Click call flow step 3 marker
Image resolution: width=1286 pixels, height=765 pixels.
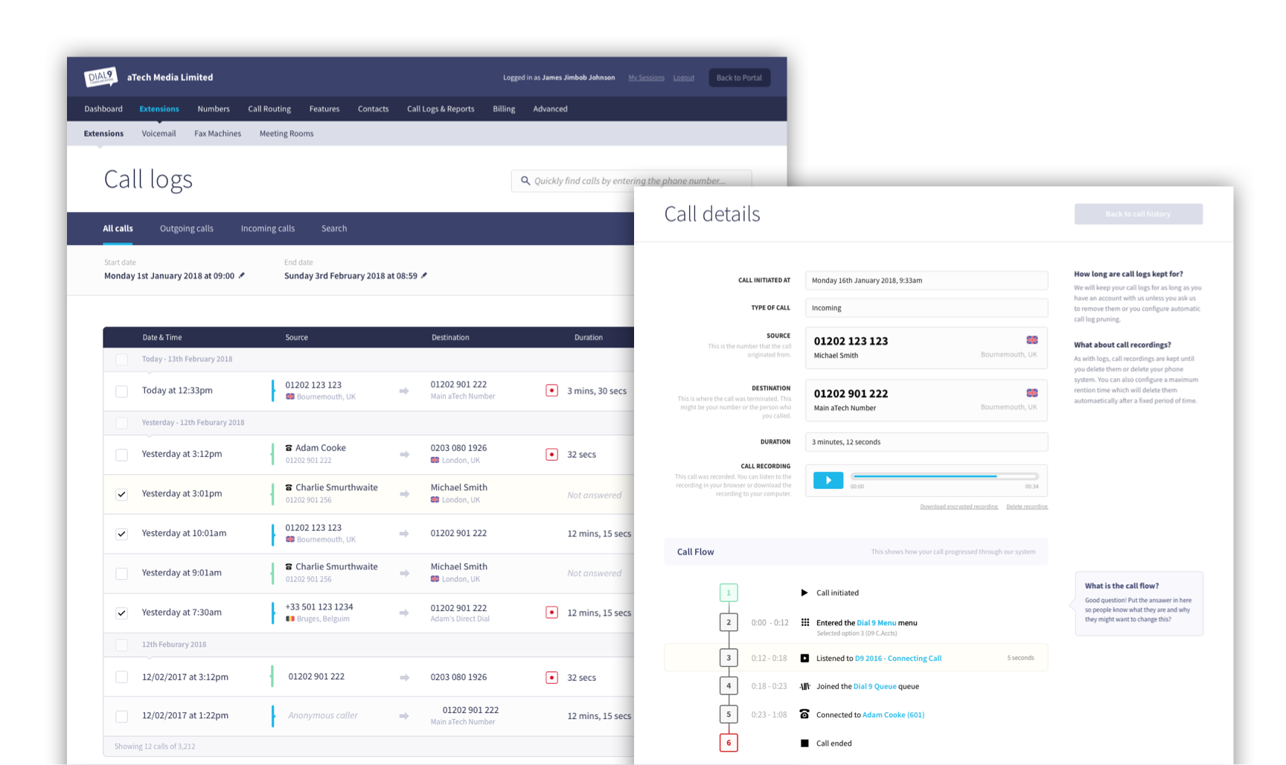click(729, 658)
